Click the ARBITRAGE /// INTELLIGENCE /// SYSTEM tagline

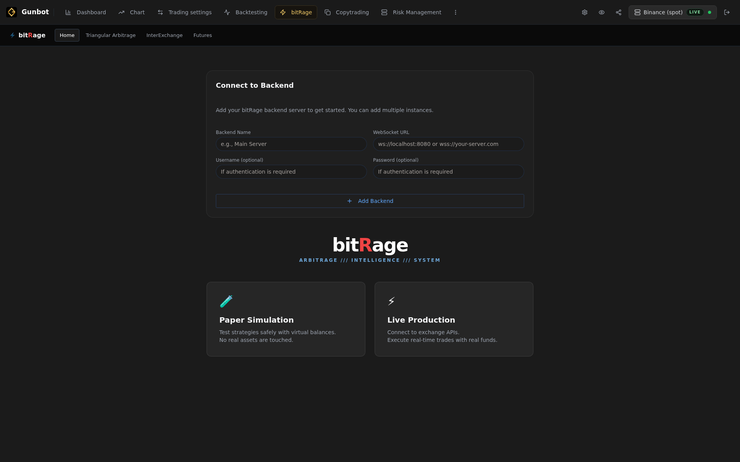[370, 260]
